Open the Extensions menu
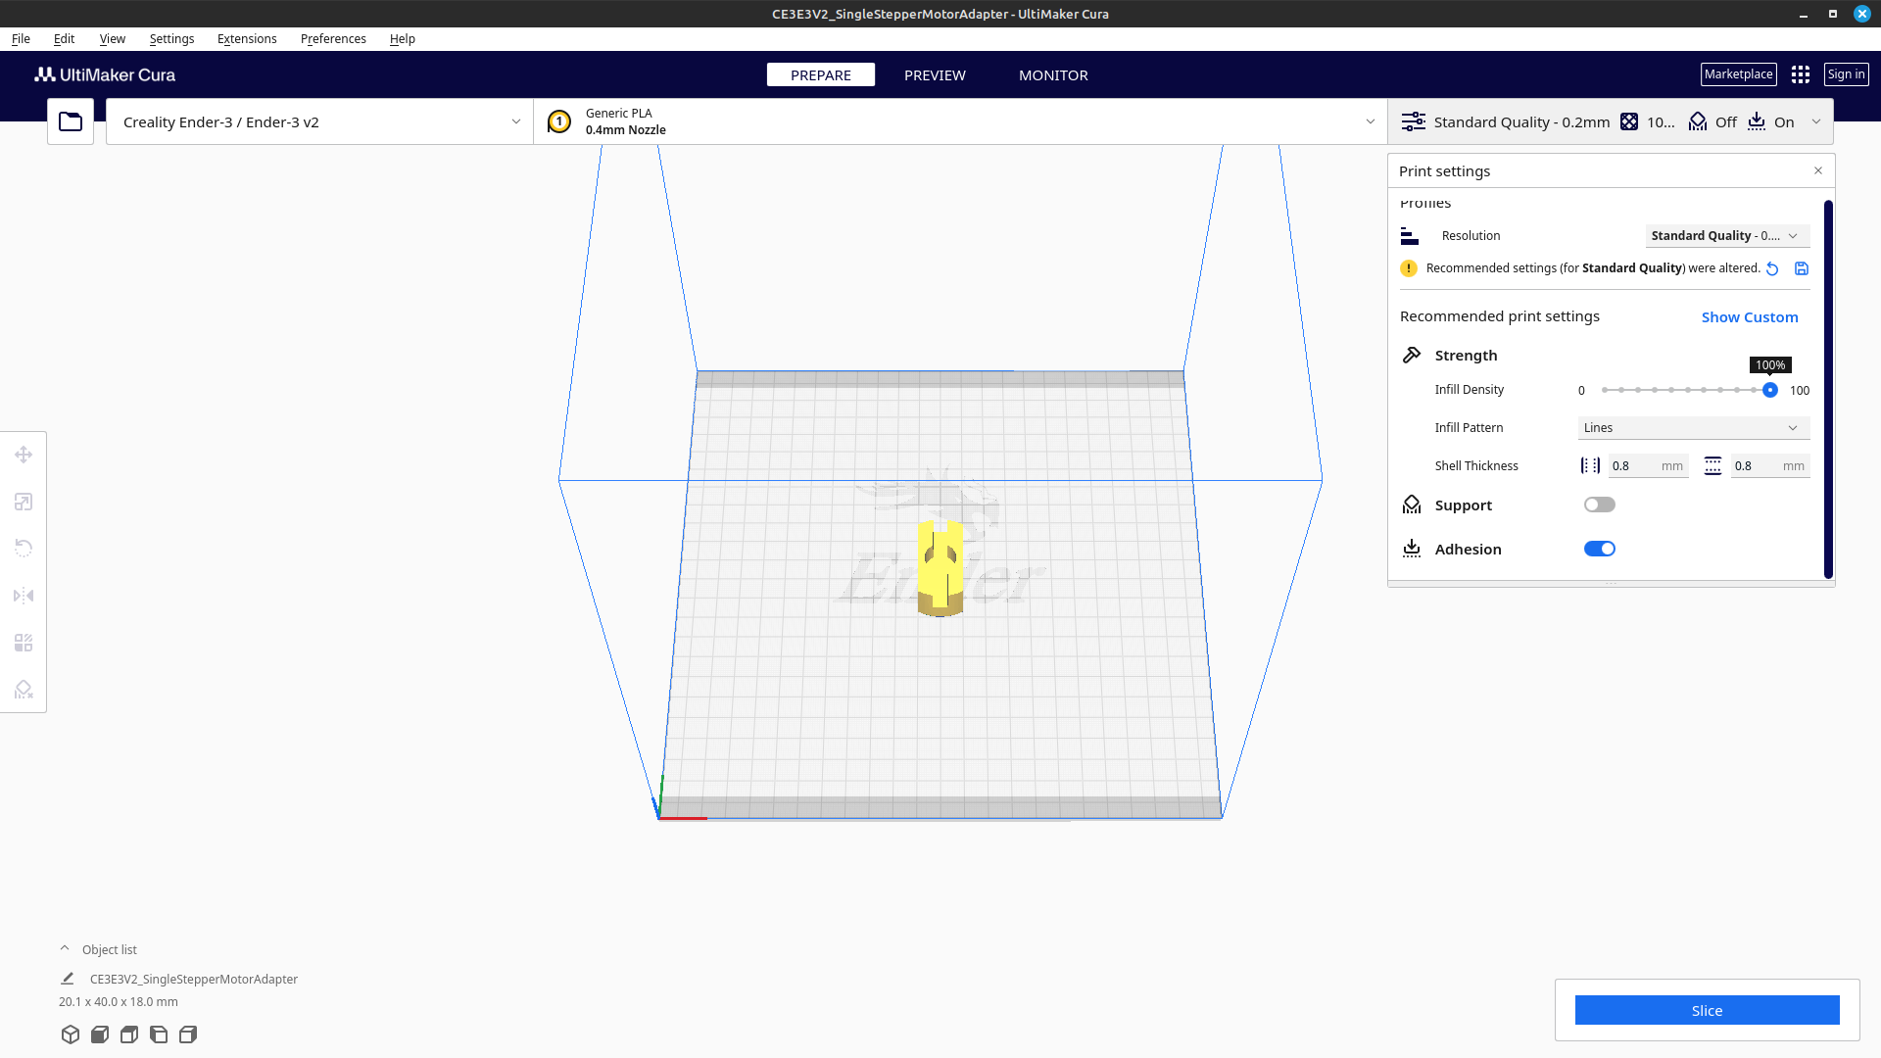 (x=247, y=39)
